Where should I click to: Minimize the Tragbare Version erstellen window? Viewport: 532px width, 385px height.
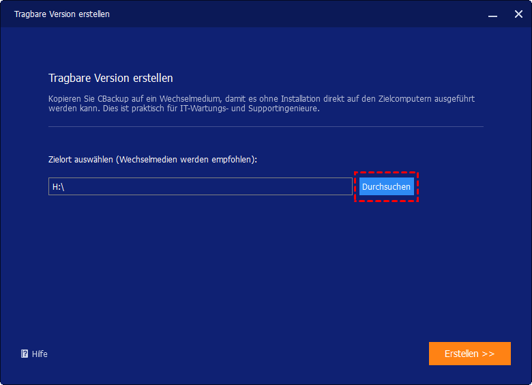point(492,14)
